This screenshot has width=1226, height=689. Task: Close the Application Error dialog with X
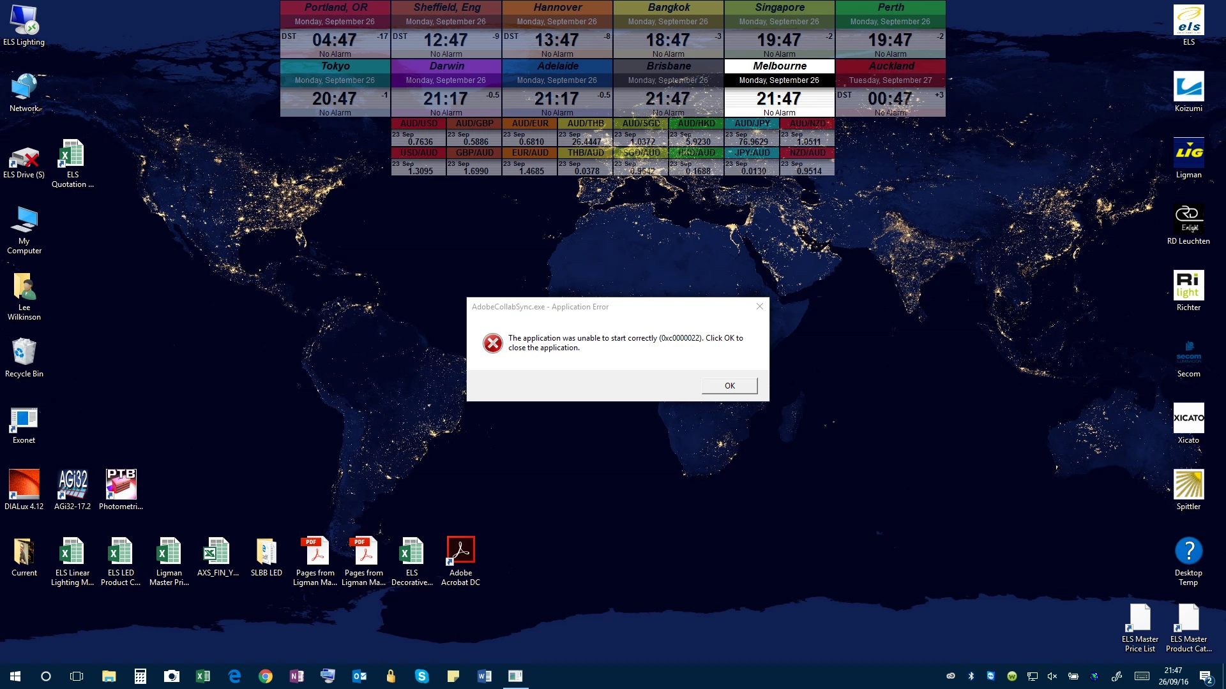coord(759,307)
